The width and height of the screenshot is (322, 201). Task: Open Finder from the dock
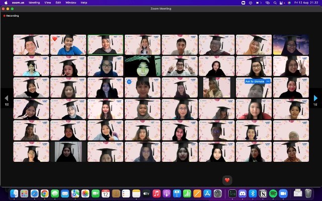point(14,193)
